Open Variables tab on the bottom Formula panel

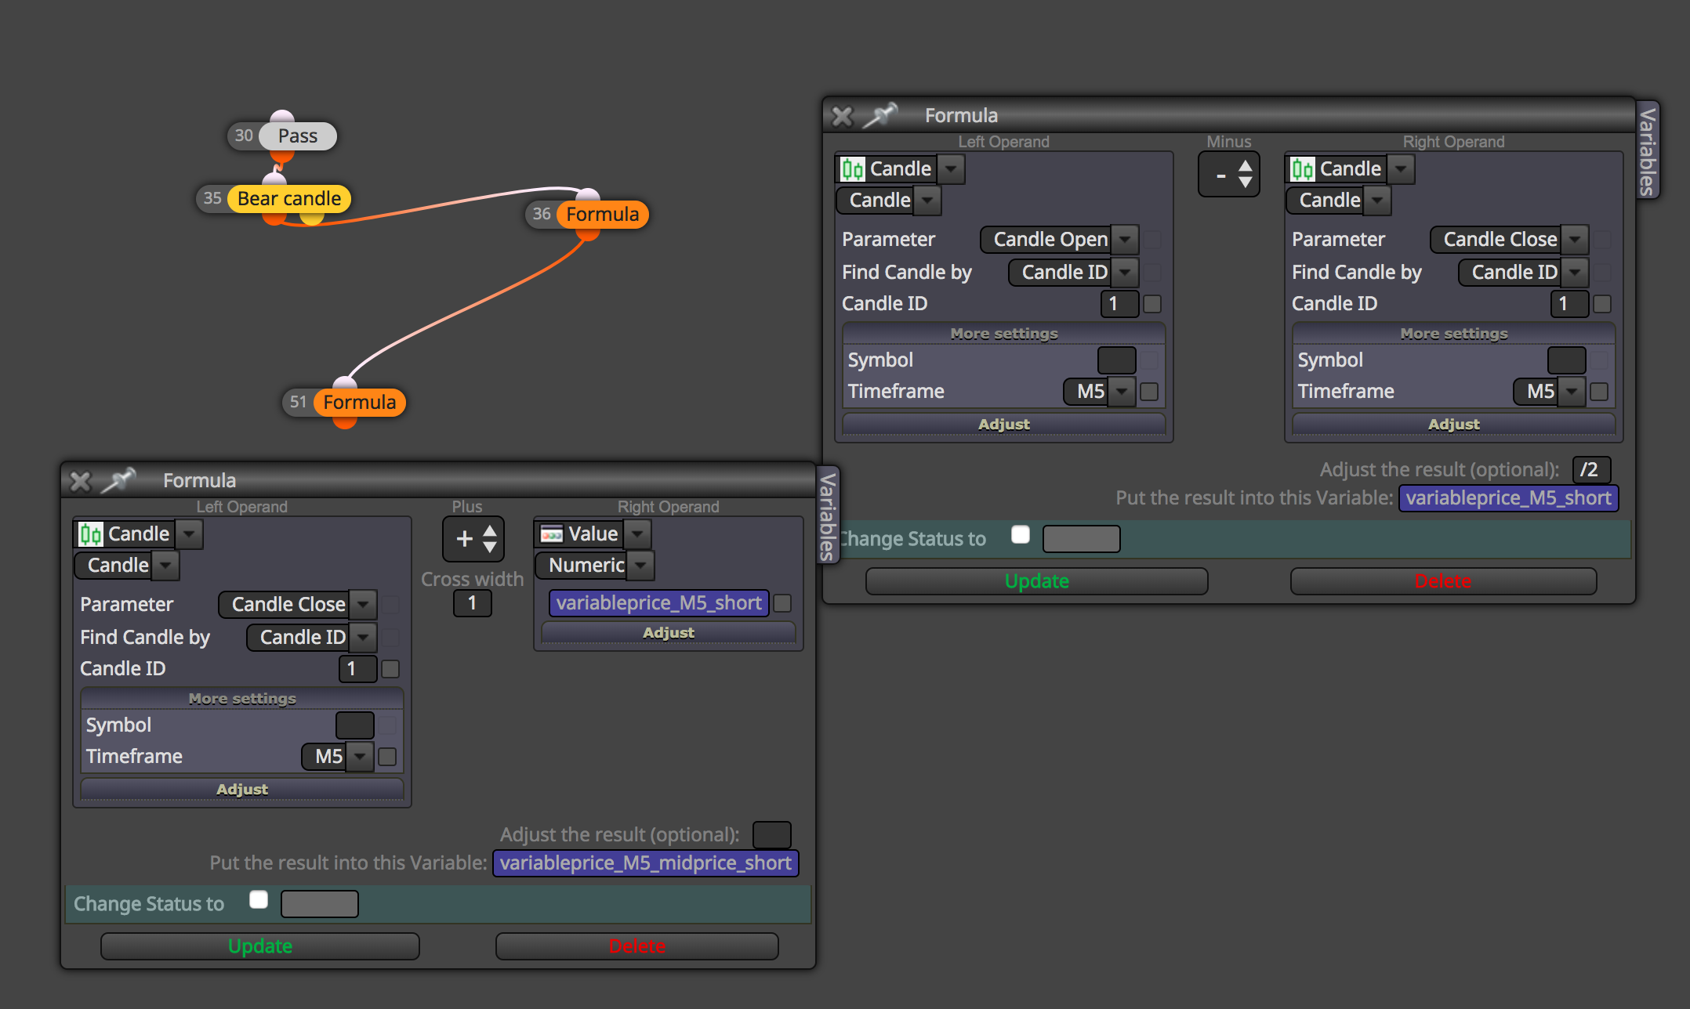[x=828, y=516]
